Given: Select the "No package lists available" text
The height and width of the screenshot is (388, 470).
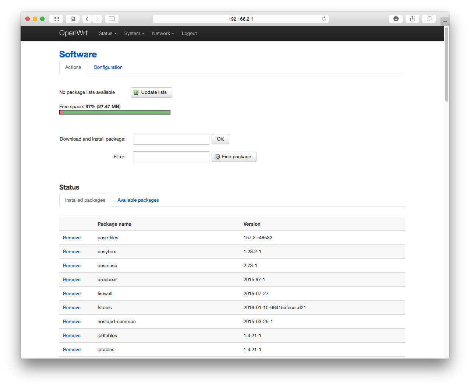Looking at the screenshot, I should click(87, 92).
